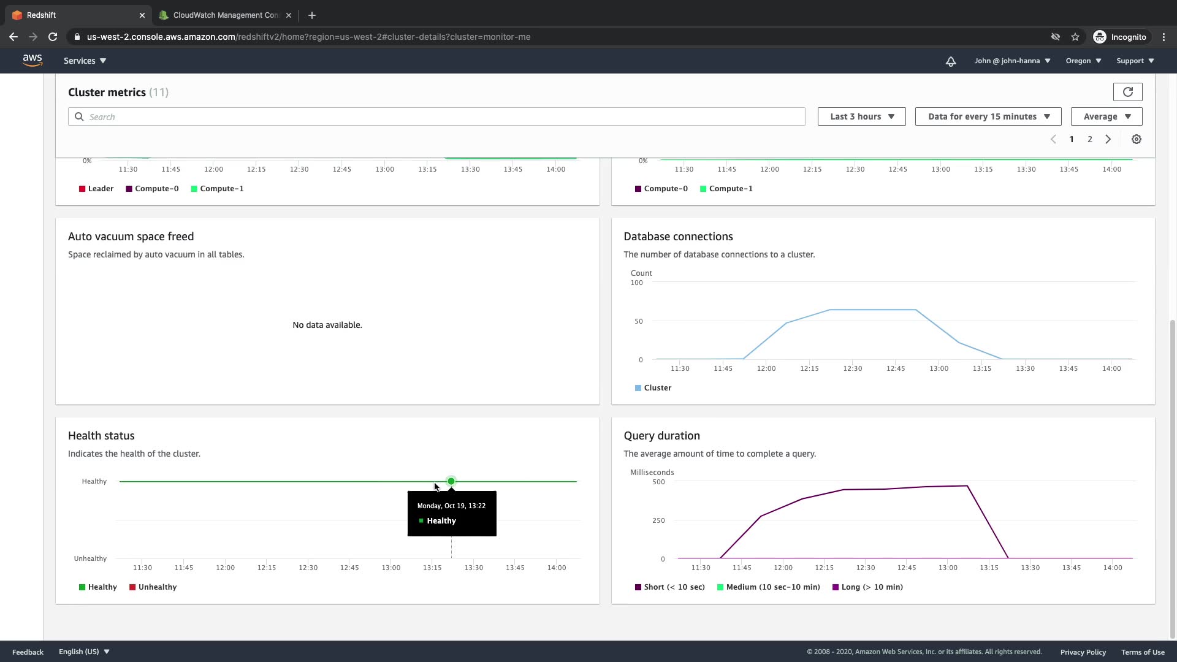Go to metrics page 2
This screenshot has height=662, width=1177.
tap(1089, 139)
